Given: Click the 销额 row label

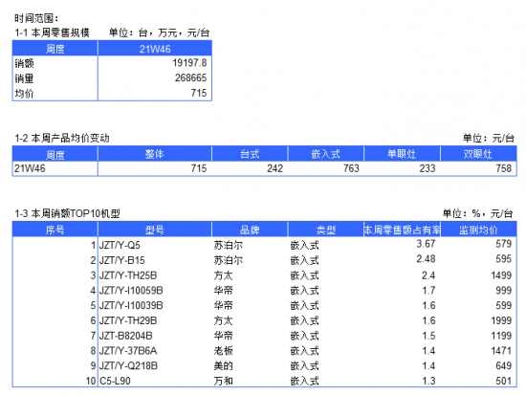Looking at the screenshot, I should coord(24,63).
